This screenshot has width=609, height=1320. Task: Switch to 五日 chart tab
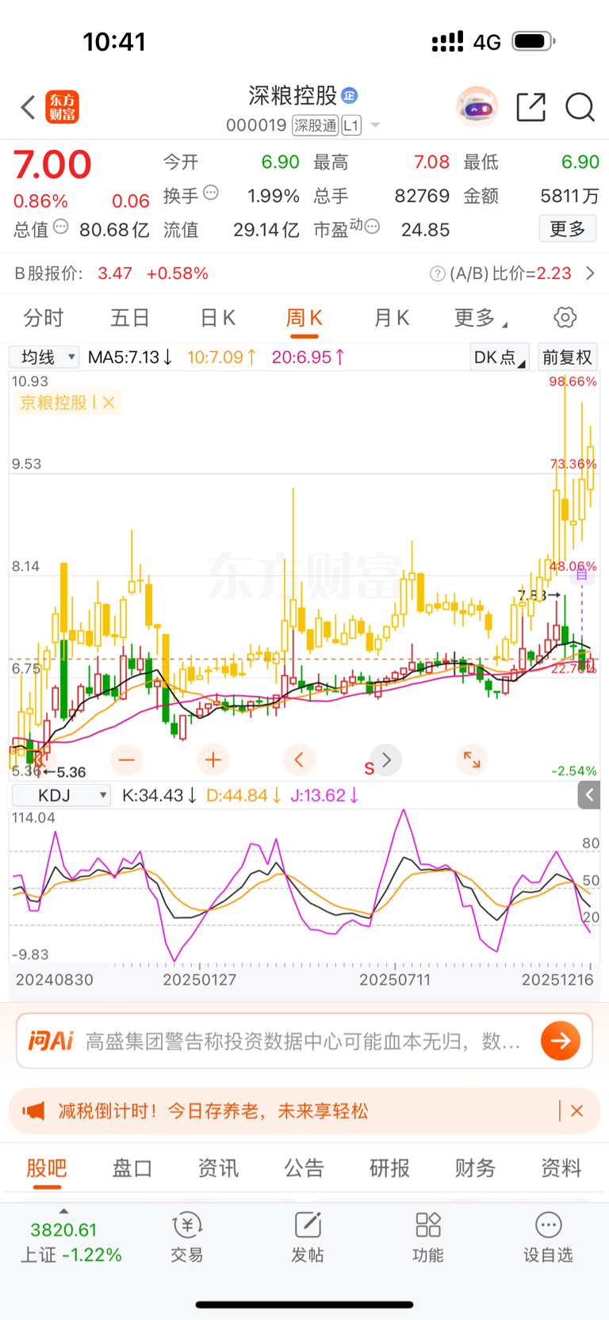[x=130, y=318]
